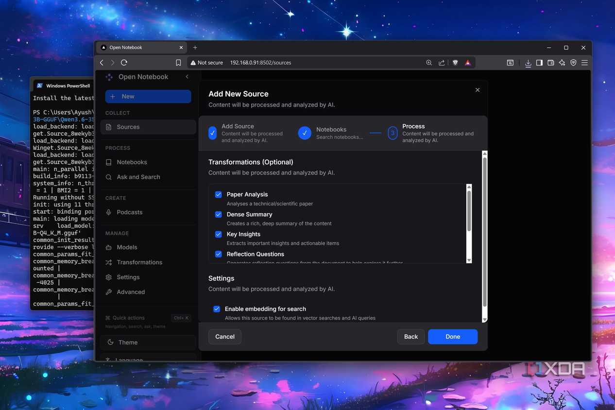Screen dimensions: 615x410
Task: Go back with browser back arrow
Action: 102,63
